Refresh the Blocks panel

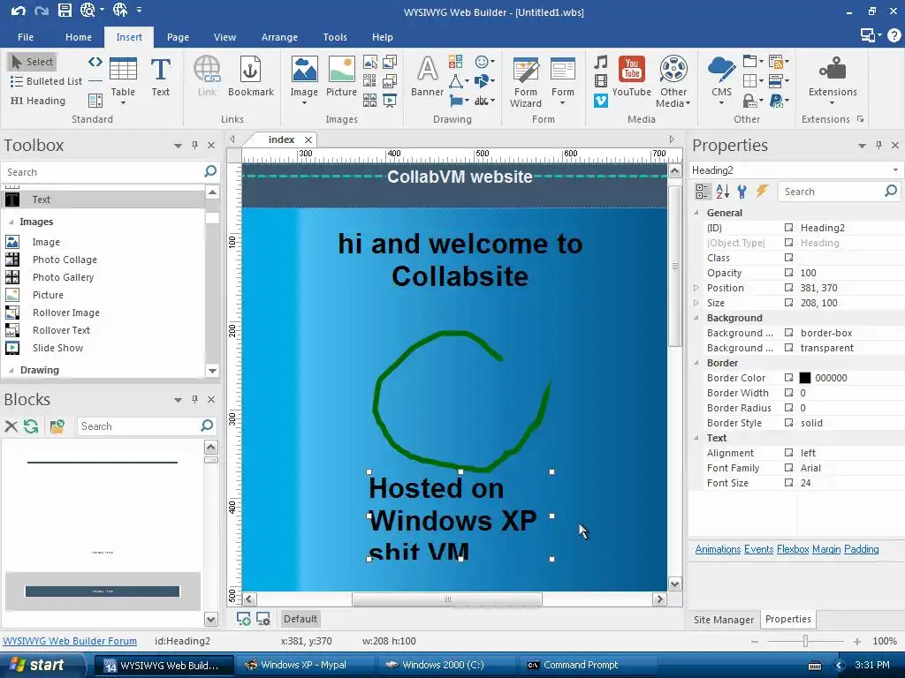click(x=31, y=426)
